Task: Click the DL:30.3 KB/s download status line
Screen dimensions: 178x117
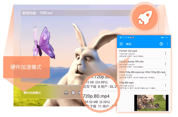Action: point(137,88)
